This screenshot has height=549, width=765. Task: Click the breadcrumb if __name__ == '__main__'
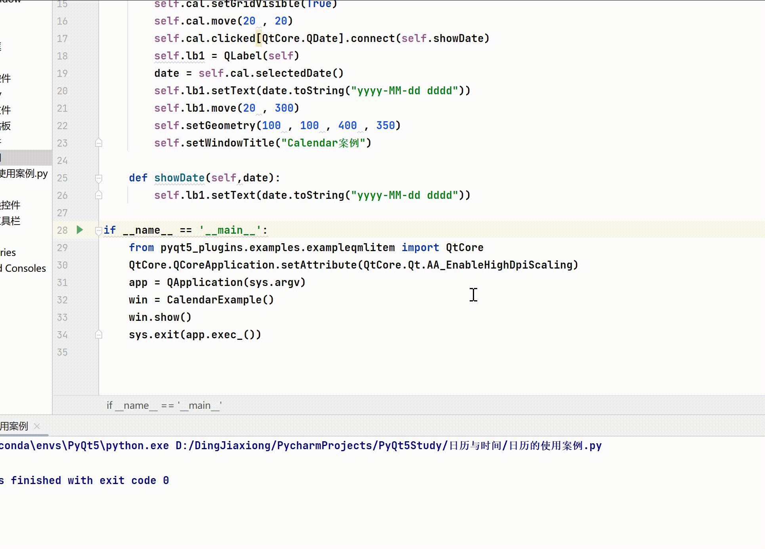pos(164,406)
